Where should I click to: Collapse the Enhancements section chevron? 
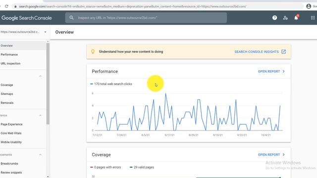pyautogui.click(x=41, y=155)
